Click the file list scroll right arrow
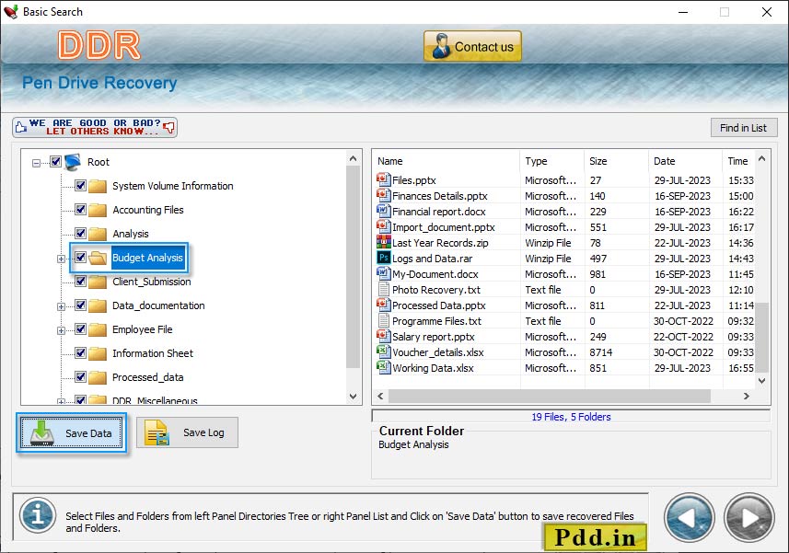 click(747, 397)
